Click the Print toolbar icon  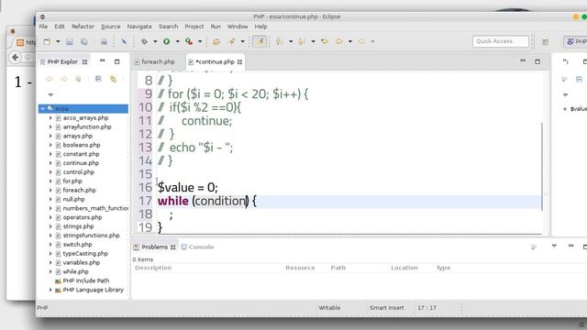click(104, 41)
